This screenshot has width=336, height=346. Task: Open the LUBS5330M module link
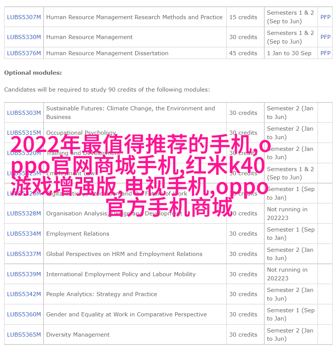coord(24,37)
